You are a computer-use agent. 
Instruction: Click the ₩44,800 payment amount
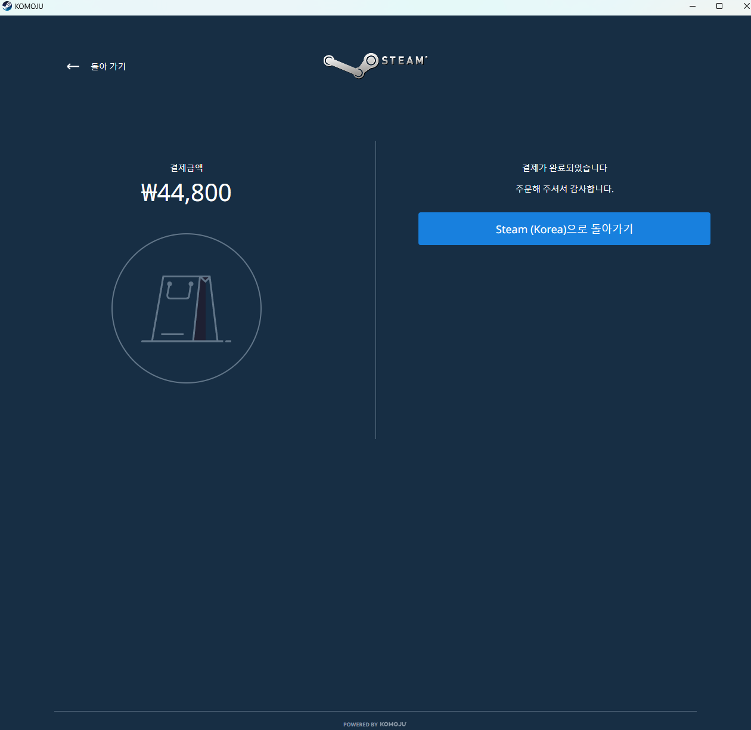pos(186,193)
